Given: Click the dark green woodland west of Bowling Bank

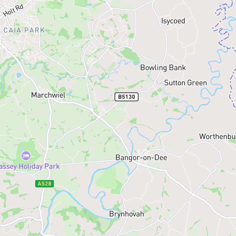Looking at the screenshot, I should coord(131,55).
